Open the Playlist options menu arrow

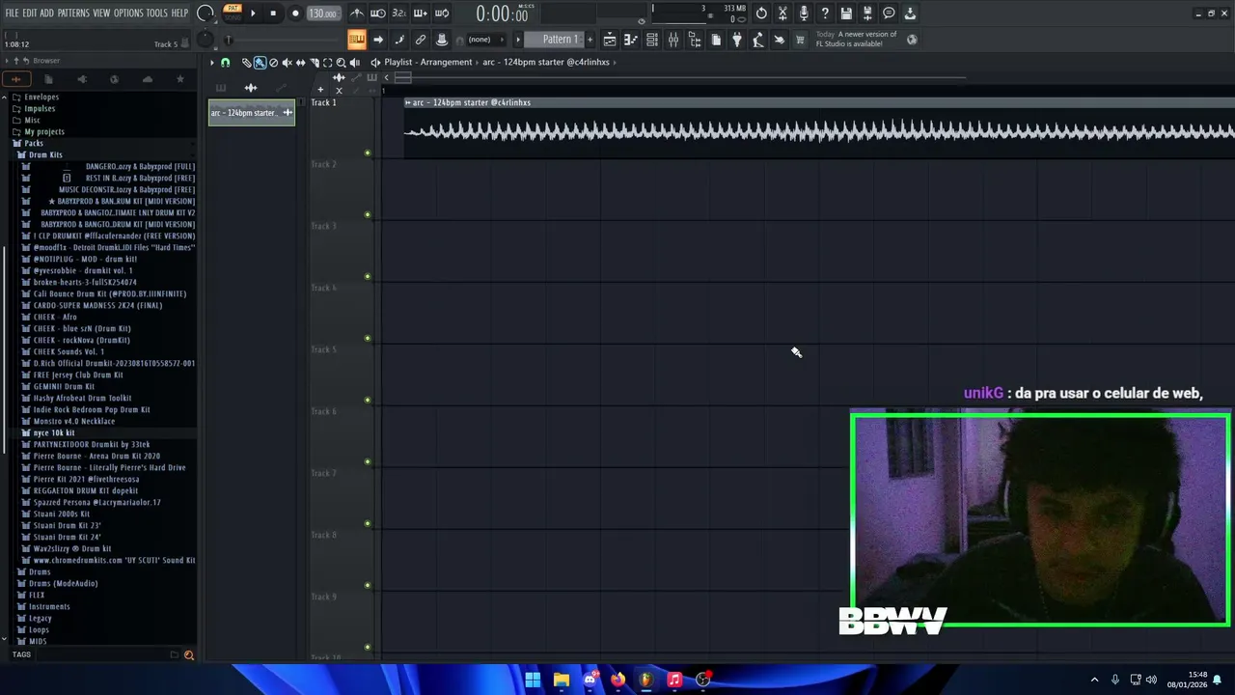pos(212,63)
